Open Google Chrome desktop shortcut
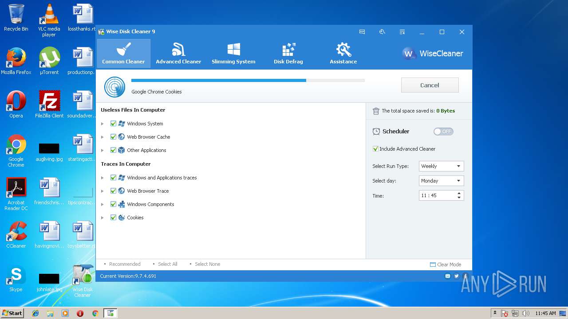 tap(16, 151)
